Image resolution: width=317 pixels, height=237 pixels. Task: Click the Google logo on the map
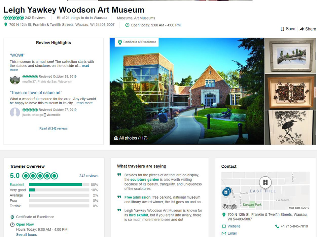pyautogui.click(x=230, y=206)
